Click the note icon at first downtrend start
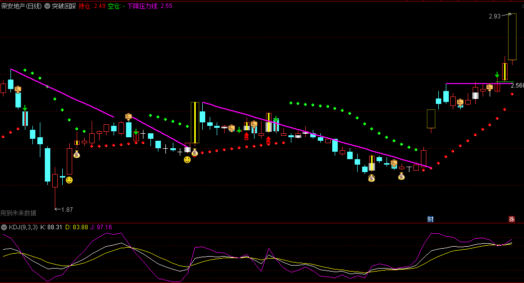This screenshot has width=524, height=283. tap(18, 90)
